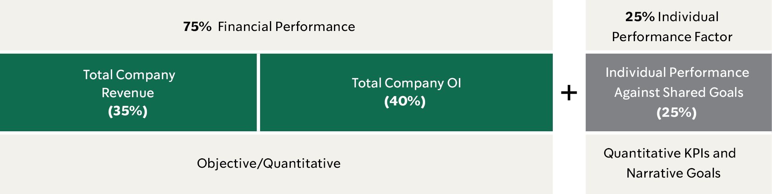The height and width of the screenshot is (194, 772).
Task: Click the Total Company OI title text
Action: click(x=406, y=83)
